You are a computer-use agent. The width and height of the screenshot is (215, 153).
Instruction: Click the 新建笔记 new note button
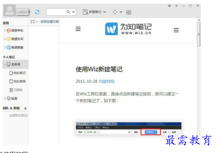pyautogui.click(x=92, y=12)
